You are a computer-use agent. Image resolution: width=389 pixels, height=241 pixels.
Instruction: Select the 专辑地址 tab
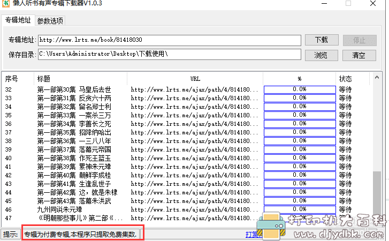(x=18, y=20)
